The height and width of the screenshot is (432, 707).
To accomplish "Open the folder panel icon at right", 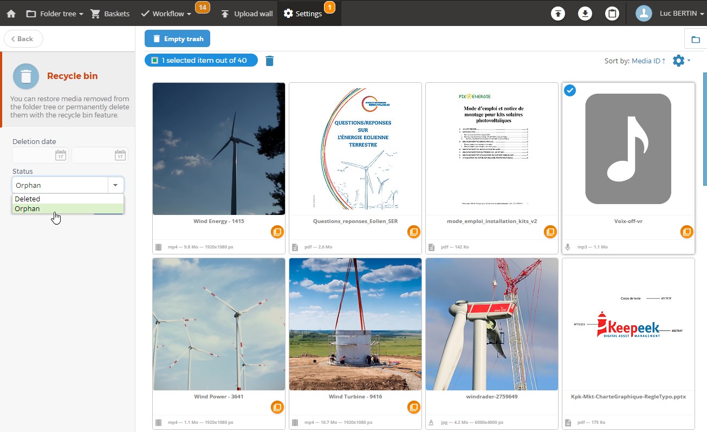I will [x=696, y=40].
